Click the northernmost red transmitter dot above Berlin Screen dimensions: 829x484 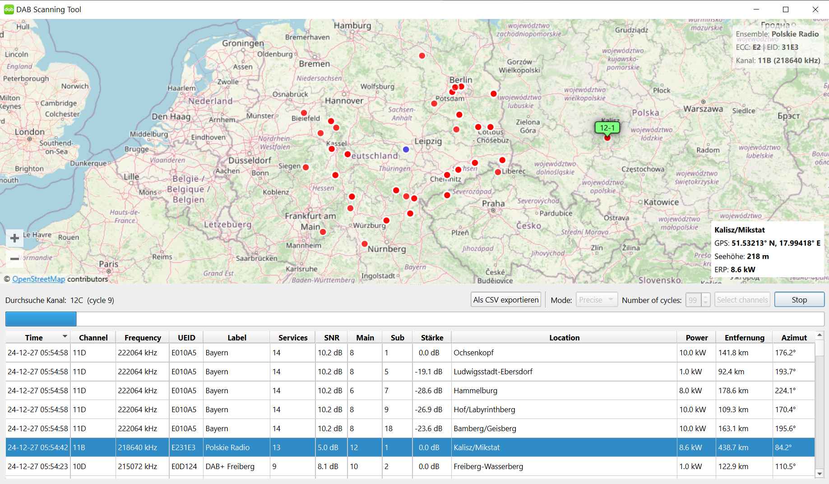422,56
